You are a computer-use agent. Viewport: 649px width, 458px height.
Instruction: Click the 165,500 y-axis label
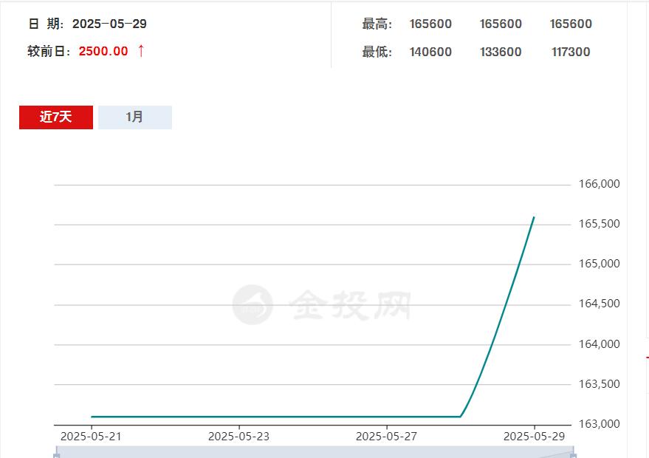[x=599, y=224]
